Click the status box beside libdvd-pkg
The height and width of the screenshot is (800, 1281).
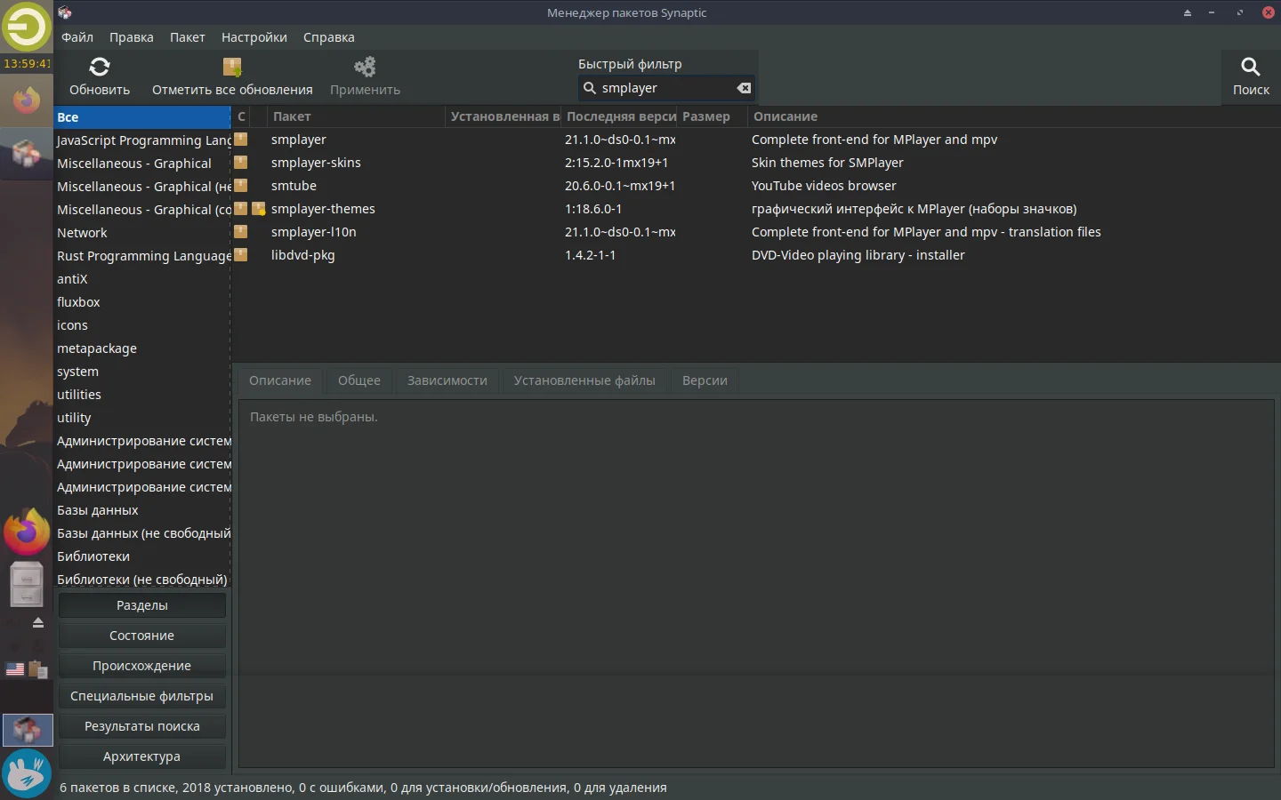(241, 255)
